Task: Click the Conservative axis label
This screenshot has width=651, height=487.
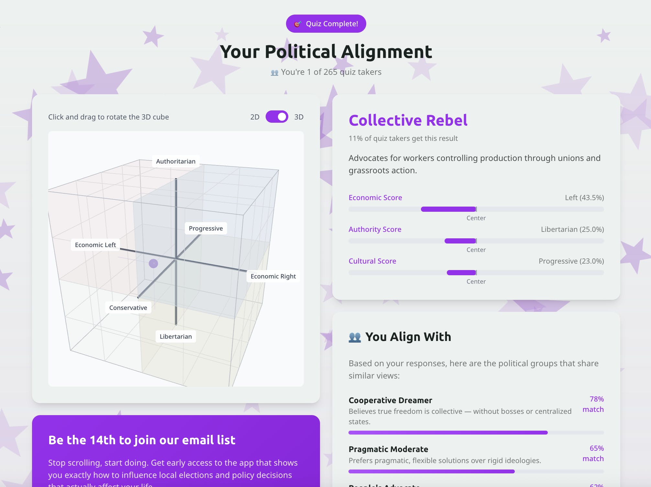Action: tap(128, 308)
